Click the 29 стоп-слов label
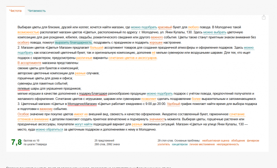Image resolution: width=277 pixels, height=168 pixels. pyautogui.click(x=166, y=141)
